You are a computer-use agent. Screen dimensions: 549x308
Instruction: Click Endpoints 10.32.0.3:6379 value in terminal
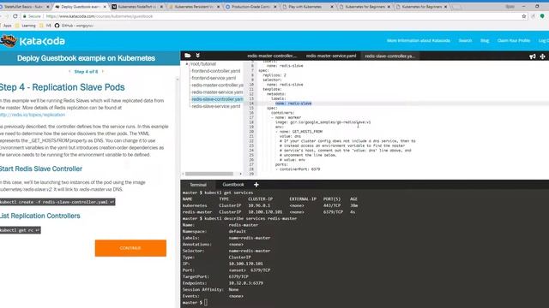[x=246, y=283]
